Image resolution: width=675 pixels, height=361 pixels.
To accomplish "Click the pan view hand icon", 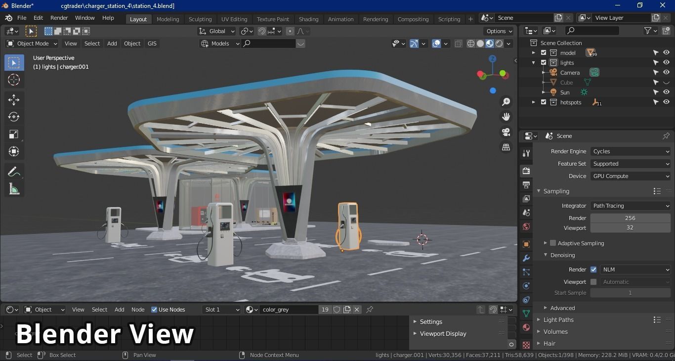I will 506,117.
